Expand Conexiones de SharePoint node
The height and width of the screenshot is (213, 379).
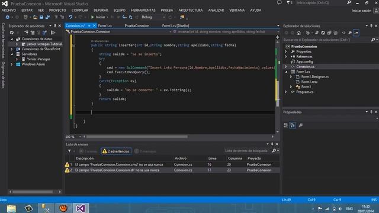pyautogui.click(x=12, y=49)
